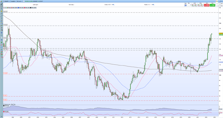
Task: Click the 160.350 resistance level label
Action: pos(5,12)
